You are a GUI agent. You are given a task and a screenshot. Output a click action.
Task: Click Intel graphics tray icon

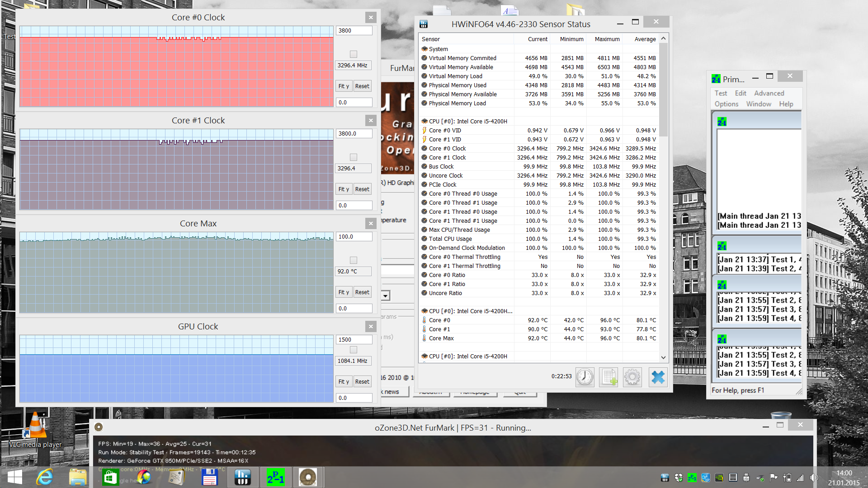706,478
